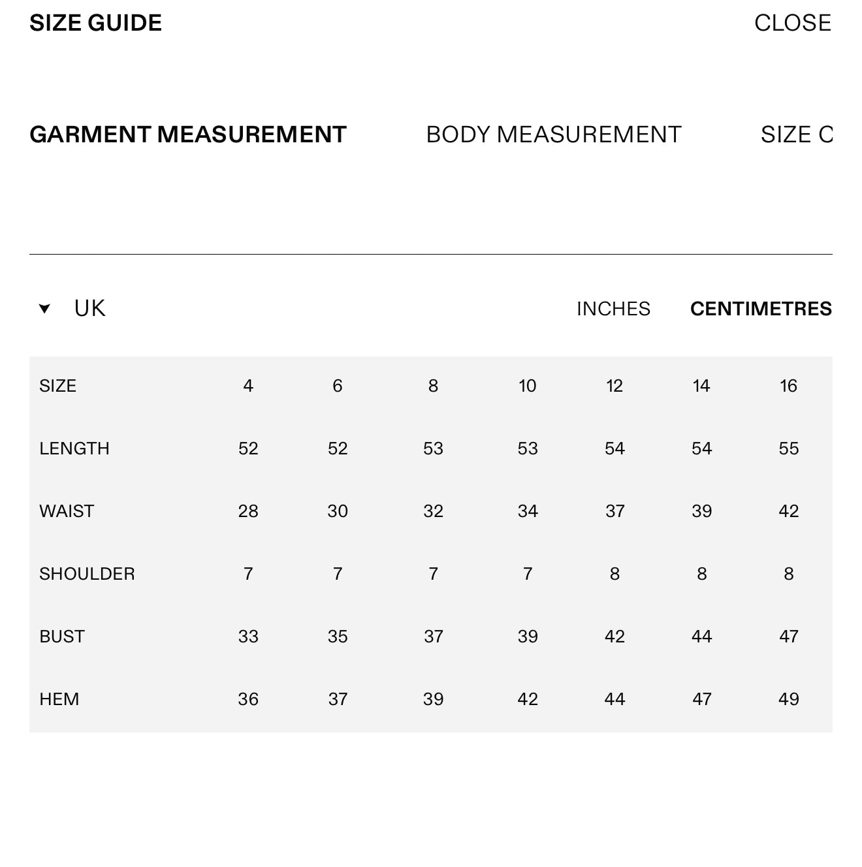Click the Waist row label
Viewport: 862px width, 867px height.
coord(67,511)
